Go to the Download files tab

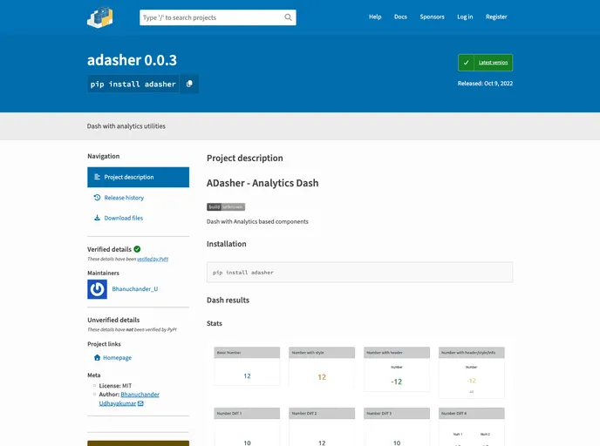pyautogui.click(x=123, y=218)
